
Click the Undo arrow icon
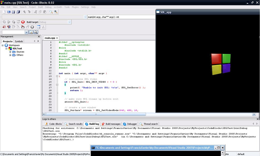click(x=25, y=12)
